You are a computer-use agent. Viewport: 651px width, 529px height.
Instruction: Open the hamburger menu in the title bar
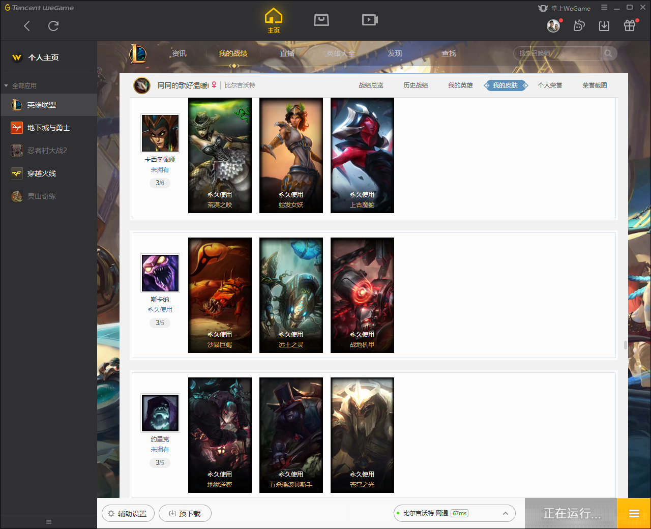click(604, 8)
